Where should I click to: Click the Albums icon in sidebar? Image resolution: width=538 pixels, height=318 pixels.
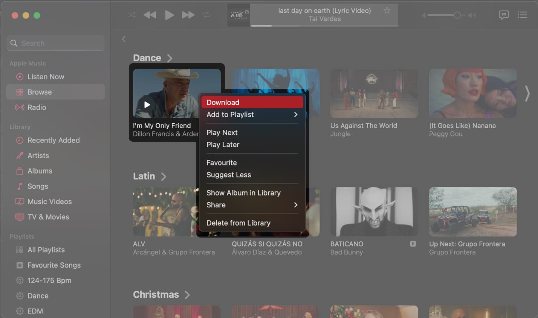(x=20, y=171)
